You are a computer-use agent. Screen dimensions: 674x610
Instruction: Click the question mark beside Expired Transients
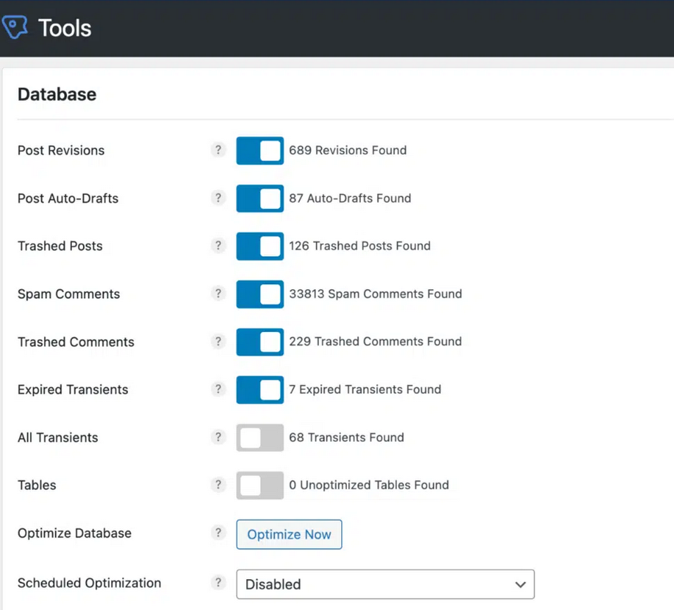pos(218,389)
